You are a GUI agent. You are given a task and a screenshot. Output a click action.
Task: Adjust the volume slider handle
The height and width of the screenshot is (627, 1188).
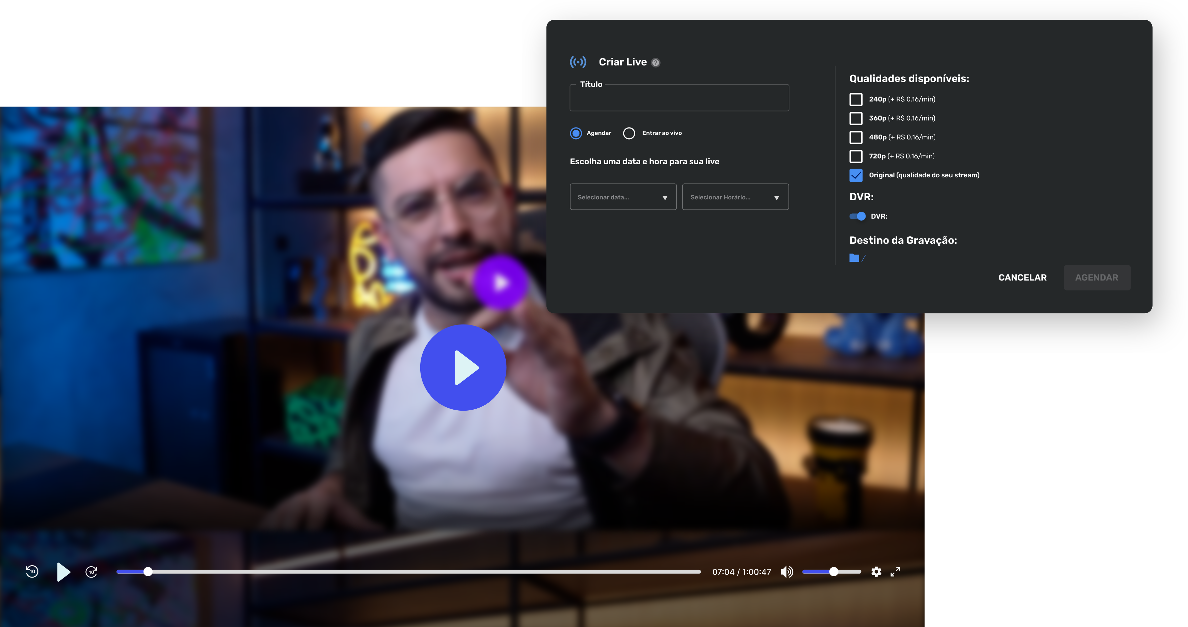[834, 572]
